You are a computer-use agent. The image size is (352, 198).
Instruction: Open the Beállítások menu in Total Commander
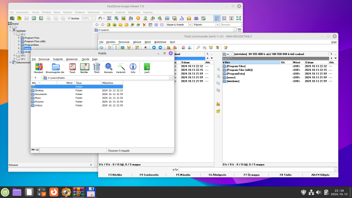pos(160,42)
